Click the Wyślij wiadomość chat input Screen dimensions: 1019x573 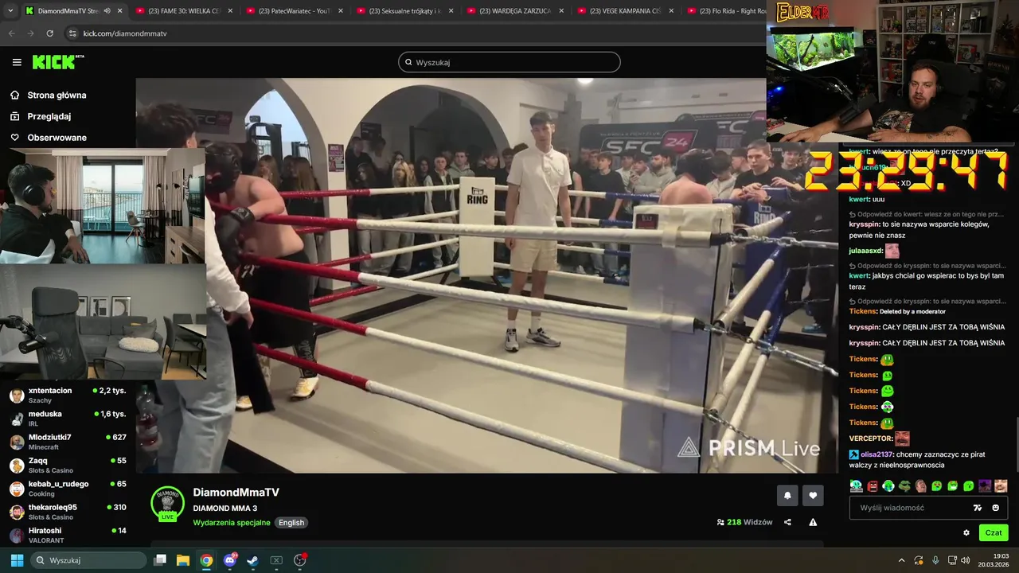click(x=912, y=508)
